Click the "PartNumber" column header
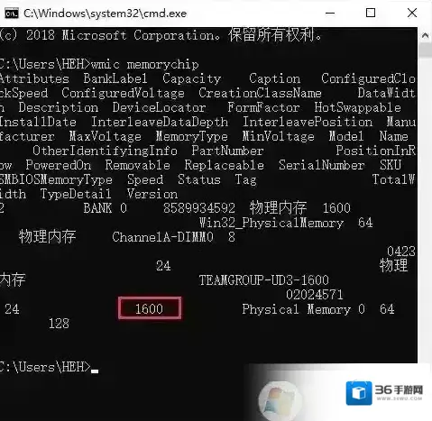The height and width of the screenshot is (421, 432). coord(227,151)
